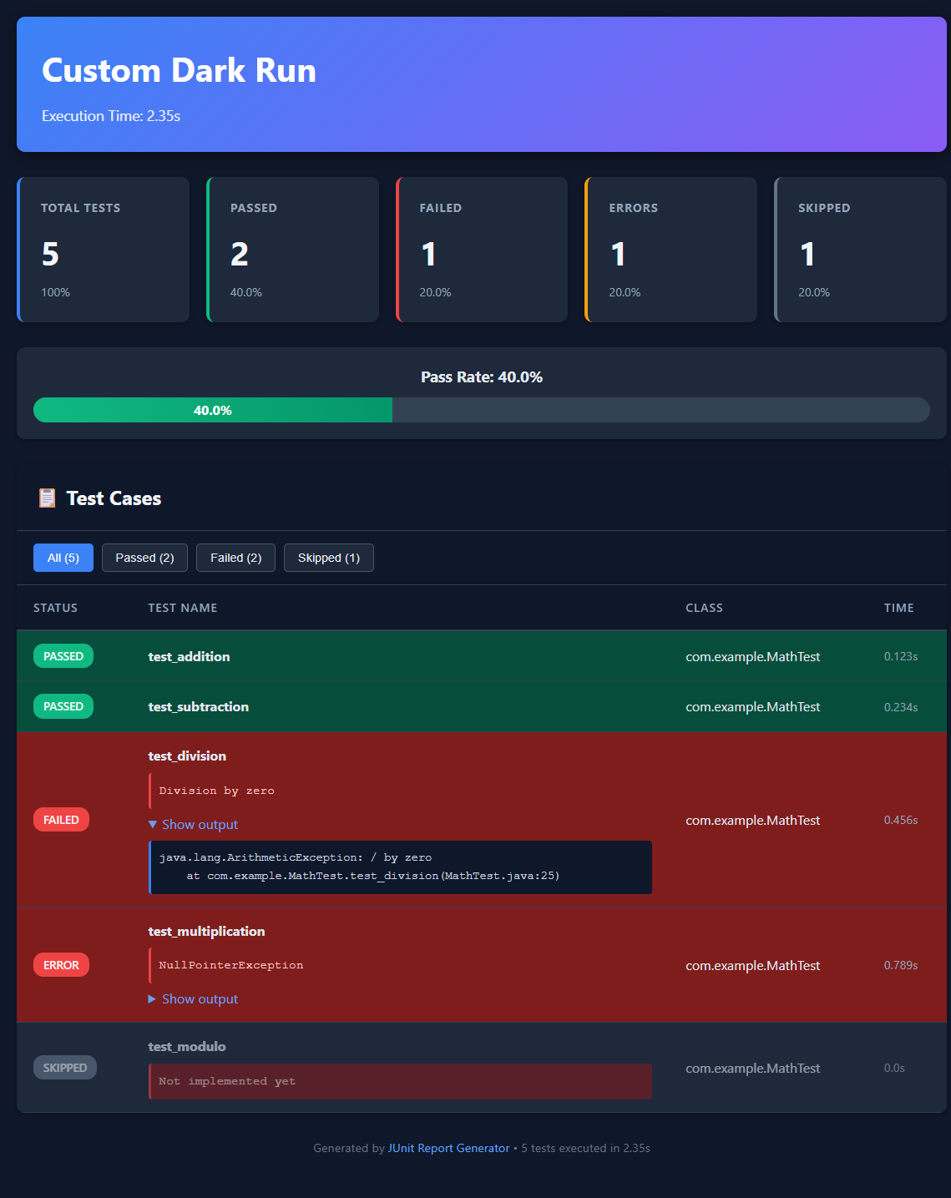
Task: Click the TIME column header
Action: pos(899,608)
